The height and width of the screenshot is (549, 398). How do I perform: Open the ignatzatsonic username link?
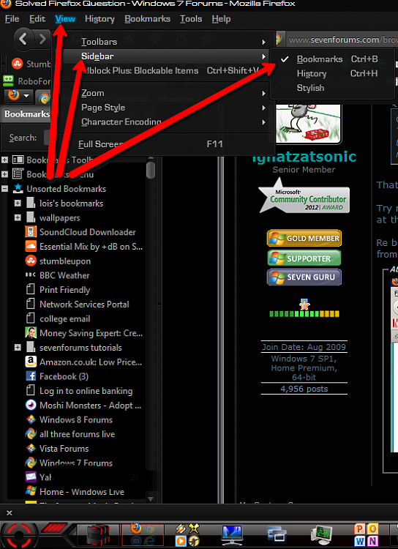304,157
